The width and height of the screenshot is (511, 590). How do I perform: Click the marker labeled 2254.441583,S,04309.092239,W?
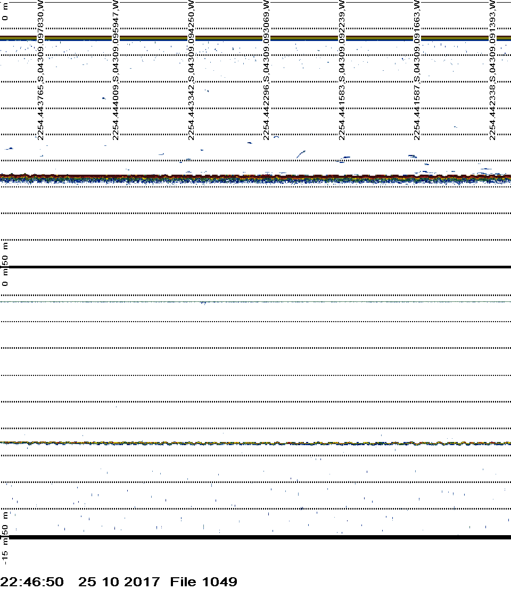coord(341,70)
